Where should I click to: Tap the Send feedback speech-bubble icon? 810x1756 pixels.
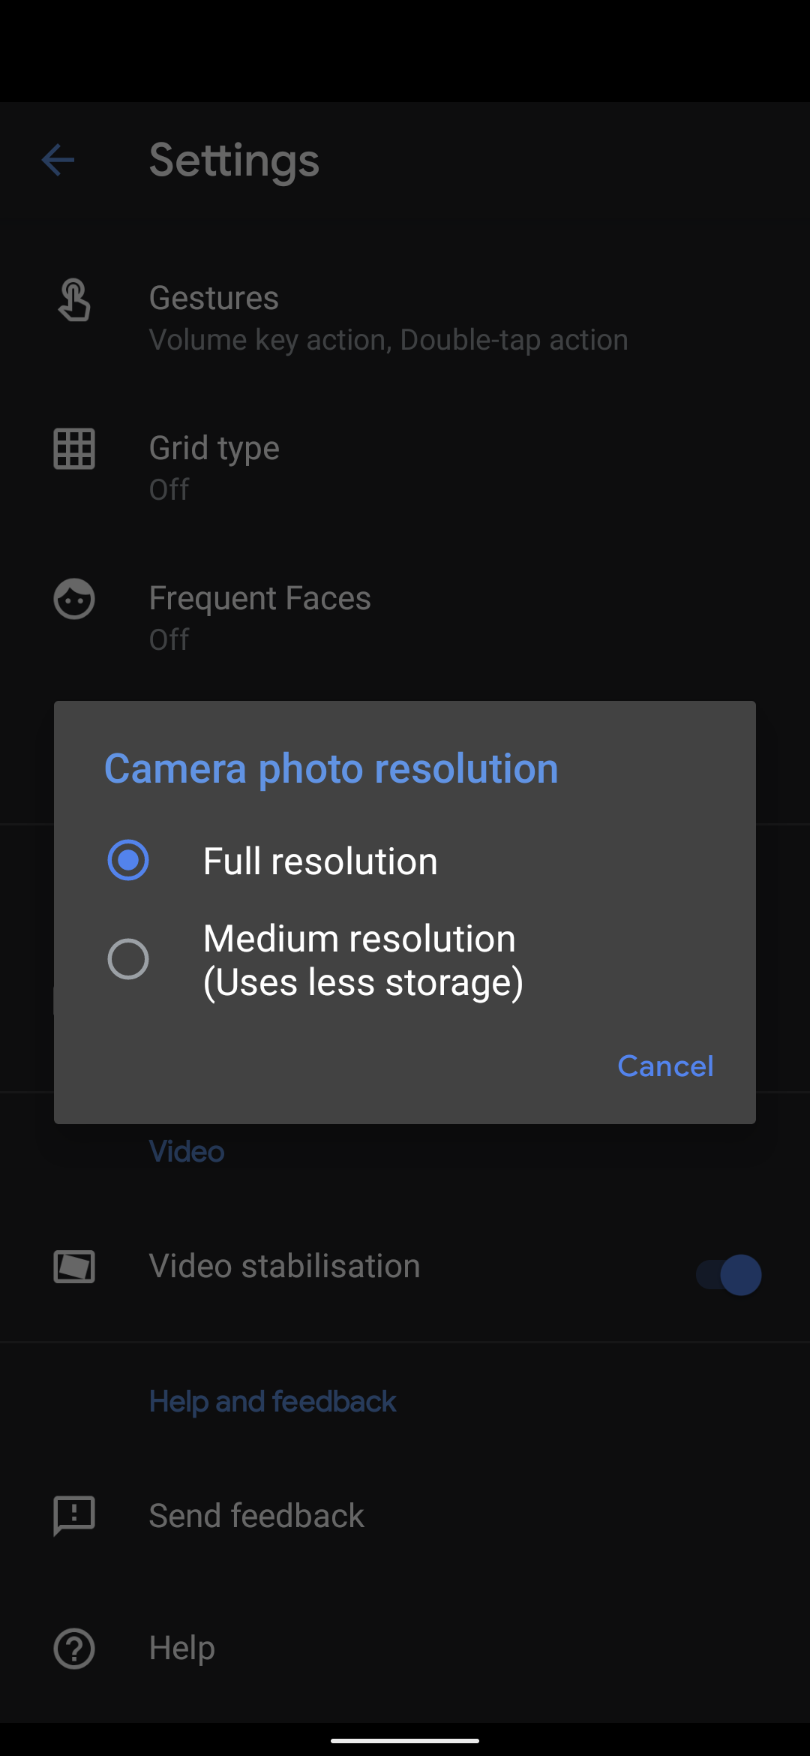coord(74,1515)
